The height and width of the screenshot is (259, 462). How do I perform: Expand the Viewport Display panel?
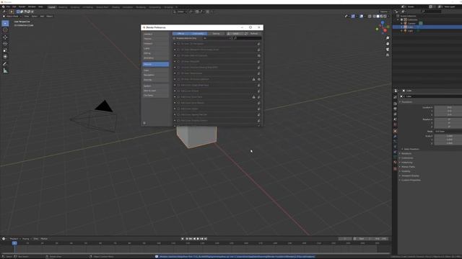click(409, 176)
